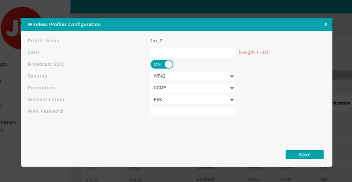Select the Jio_2 profile name text

coord(156,41)
